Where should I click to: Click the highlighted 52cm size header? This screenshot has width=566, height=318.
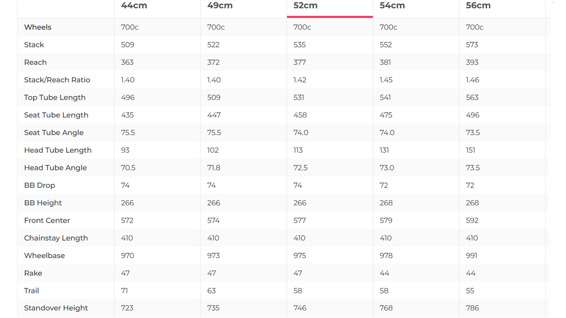coord(305,6)
